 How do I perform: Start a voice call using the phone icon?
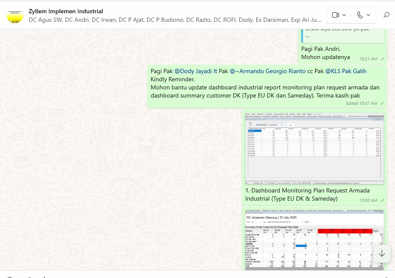[360, 15]
